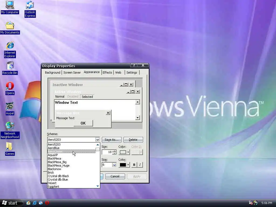The width and height of the screenshot is (276, 207).
Task: Open the black font Color swatch dropdown
Action: pyautogui.click(x=124, y=165)
